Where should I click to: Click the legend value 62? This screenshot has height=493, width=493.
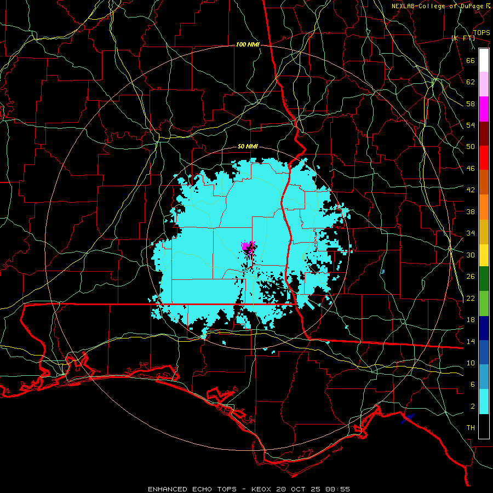[471, 82]
